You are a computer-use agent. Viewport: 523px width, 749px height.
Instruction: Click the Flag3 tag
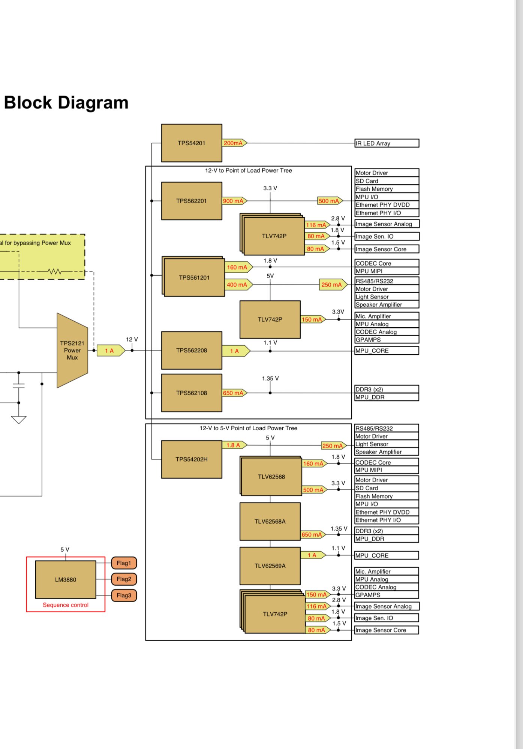click(x=124, y=595)
